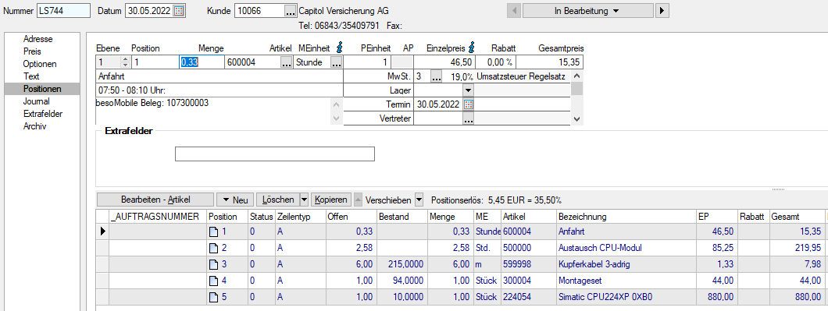
Task: Click the Kopieren button
Action: coord(330,200)
